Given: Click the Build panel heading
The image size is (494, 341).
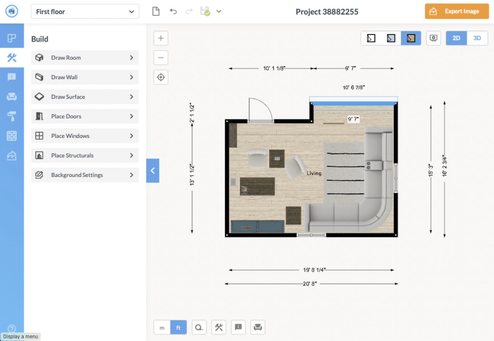Looking at the screenshot, I should pyautogui.click(x=40, y=39).
